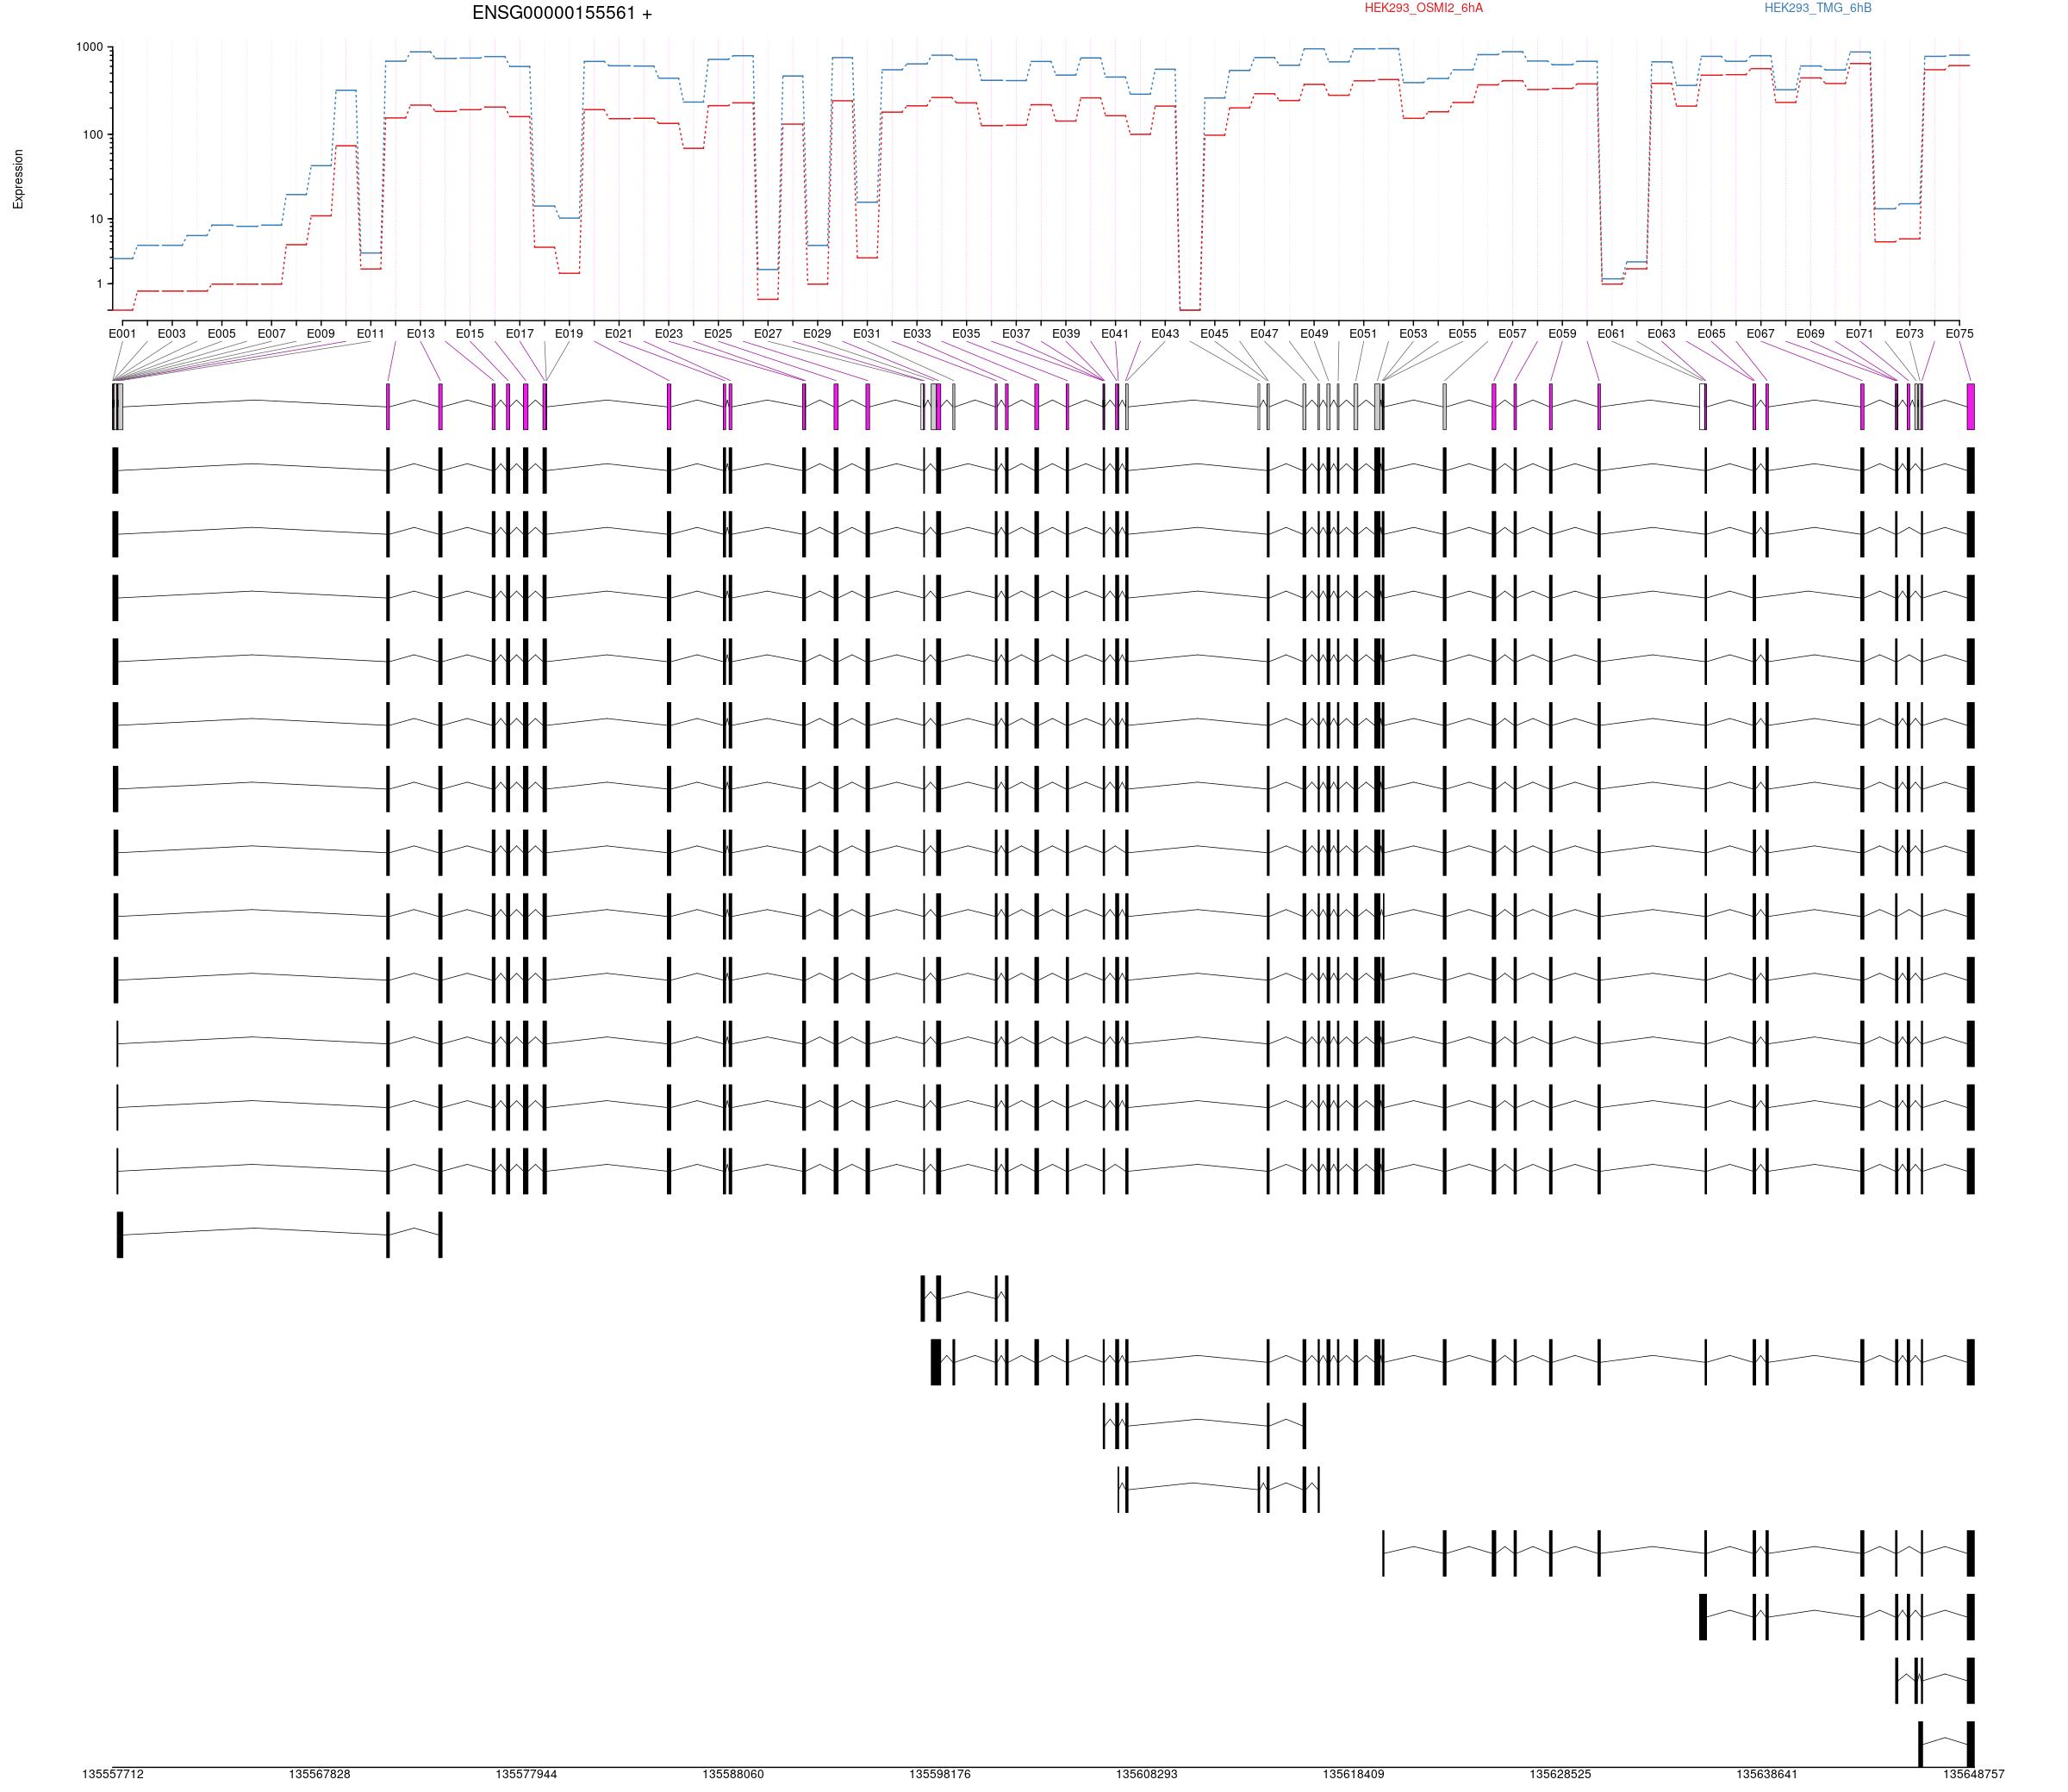The width and height of the screenshot is (2068, 1792).
Task: Click exon label E027
Action: coord(768,334)
